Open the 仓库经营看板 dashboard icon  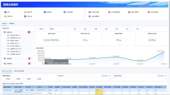click(90, 16)
